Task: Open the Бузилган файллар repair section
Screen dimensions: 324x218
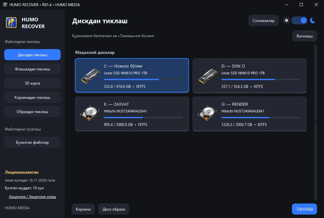Action: (x=32, y=142)
